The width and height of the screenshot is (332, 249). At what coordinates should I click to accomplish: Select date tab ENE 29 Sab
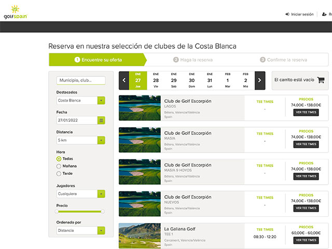(174, 80)
